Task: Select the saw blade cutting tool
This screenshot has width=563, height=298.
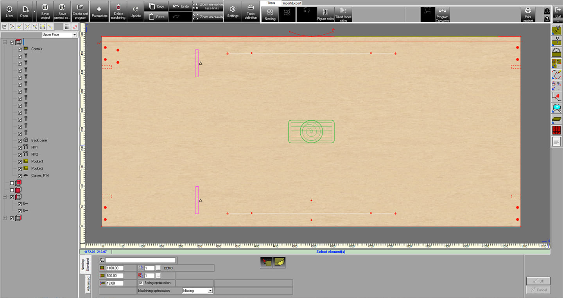Action: tap(556, 52)
